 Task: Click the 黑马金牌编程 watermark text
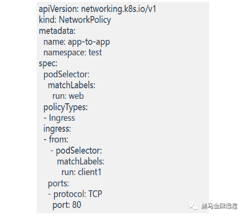pyautogui.click(x=219, y=206)
